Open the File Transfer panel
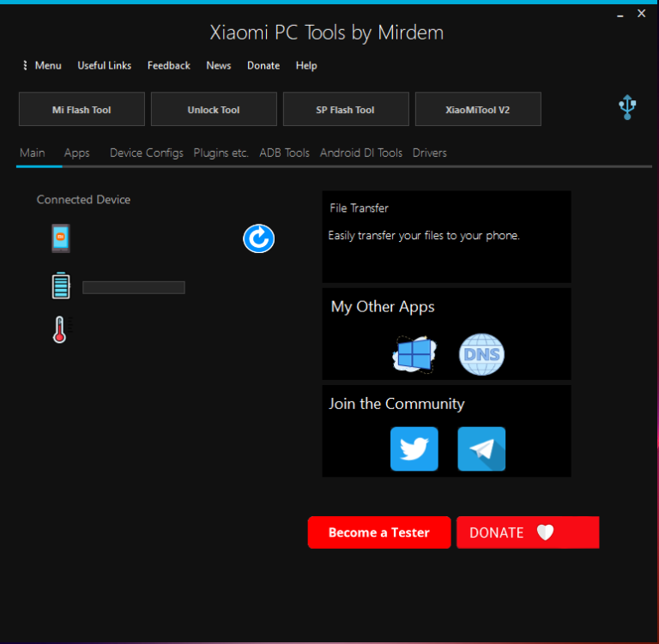The width and height of the screenshot is (659, 644). [446, 237]
